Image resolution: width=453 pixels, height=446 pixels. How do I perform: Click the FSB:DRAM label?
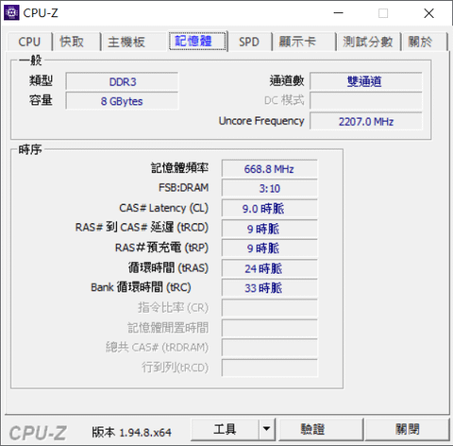(x=183, y=188)
